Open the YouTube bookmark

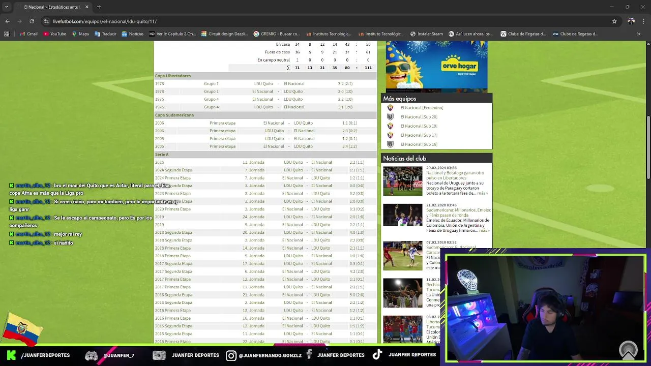pos(55,34)
